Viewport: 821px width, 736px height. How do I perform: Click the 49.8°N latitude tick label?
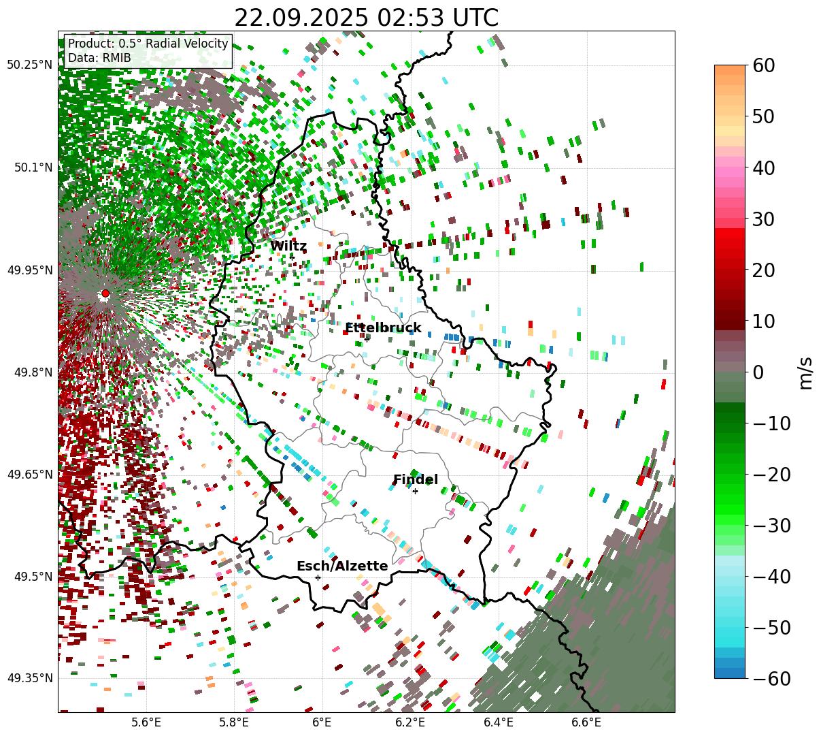pyautogui.click(x=33, y=372)
